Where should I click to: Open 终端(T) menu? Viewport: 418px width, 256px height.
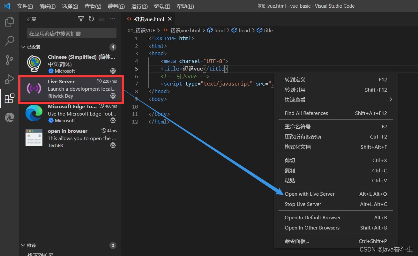162,6
